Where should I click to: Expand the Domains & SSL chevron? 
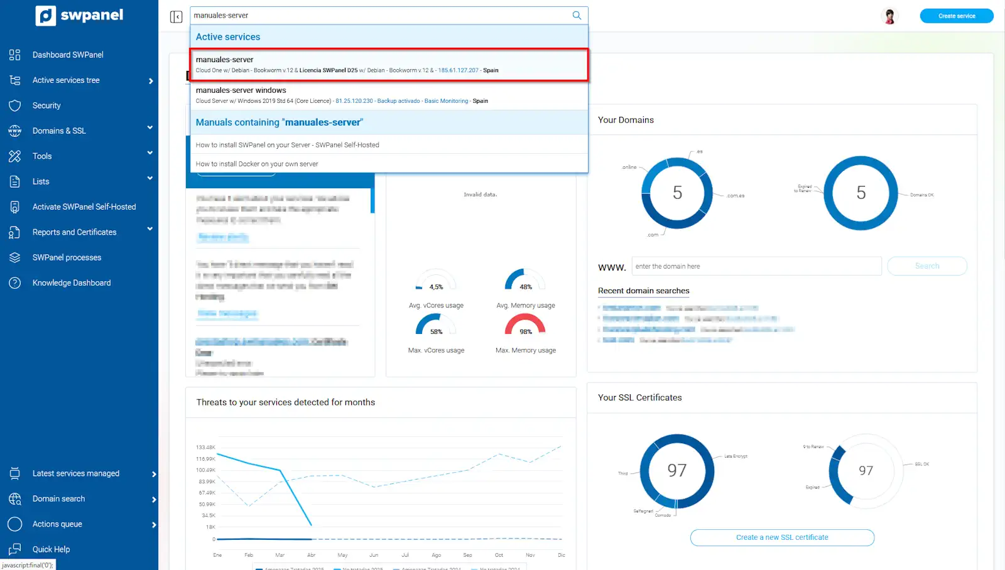[x=150, y=128]
